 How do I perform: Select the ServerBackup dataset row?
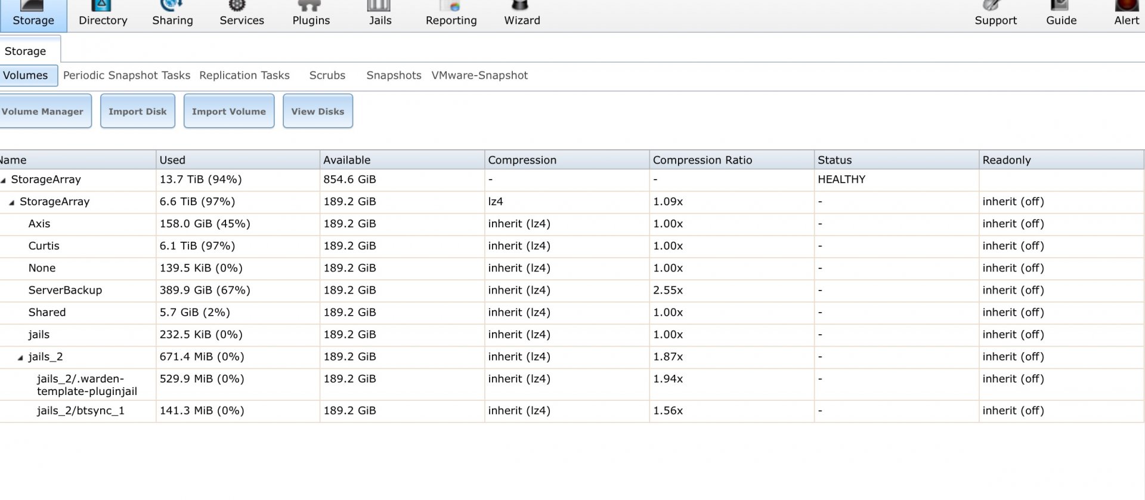[x=65, y=291]
